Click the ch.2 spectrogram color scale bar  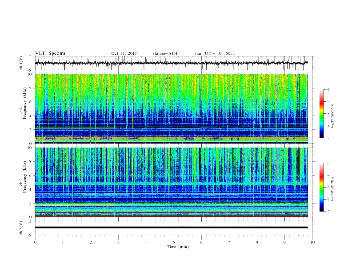(321, 187)
